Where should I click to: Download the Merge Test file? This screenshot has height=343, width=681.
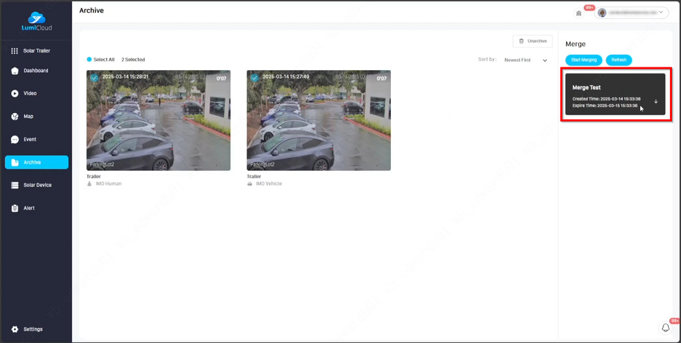[x=656, y=101]
